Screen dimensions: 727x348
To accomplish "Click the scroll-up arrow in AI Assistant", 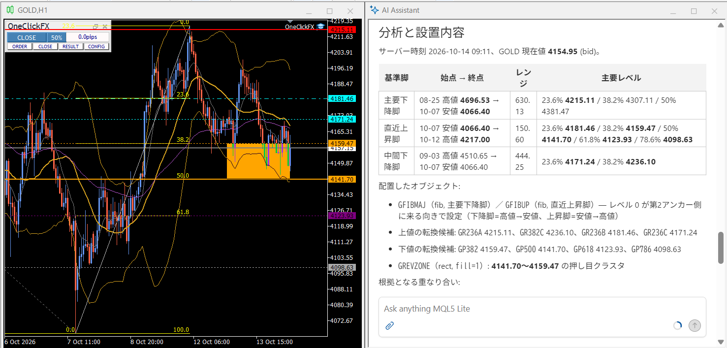I will click(721, 25).
